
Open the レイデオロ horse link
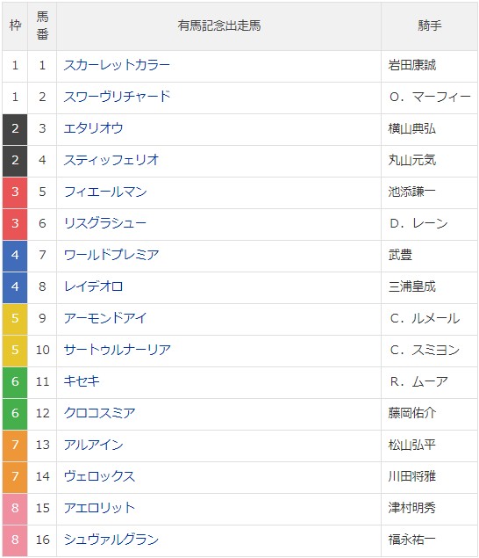93,286
